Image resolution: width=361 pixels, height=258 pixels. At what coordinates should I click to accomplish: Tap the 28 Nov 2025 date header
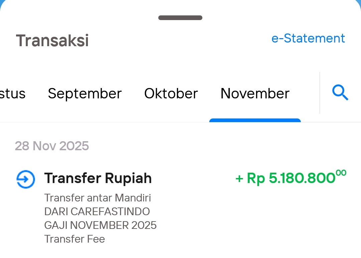[x=52, y=146]
